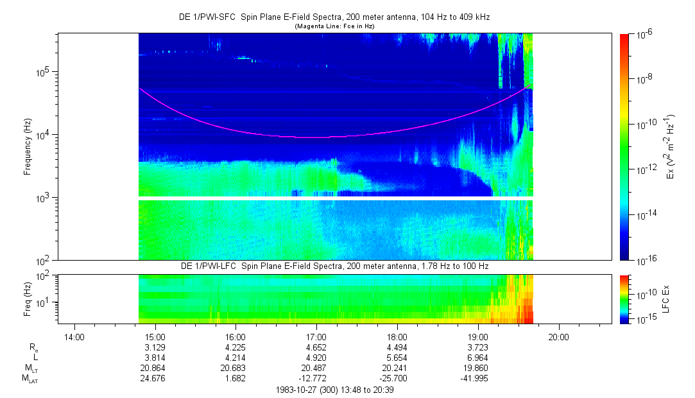
Task: Click the 14:00 time tick label
Action: pyautogui.click(x=74, y=337)
